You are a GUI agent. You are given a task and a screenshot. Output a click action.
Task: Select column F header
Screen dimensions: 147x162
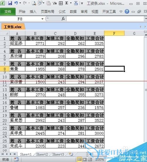click(114, 33)
